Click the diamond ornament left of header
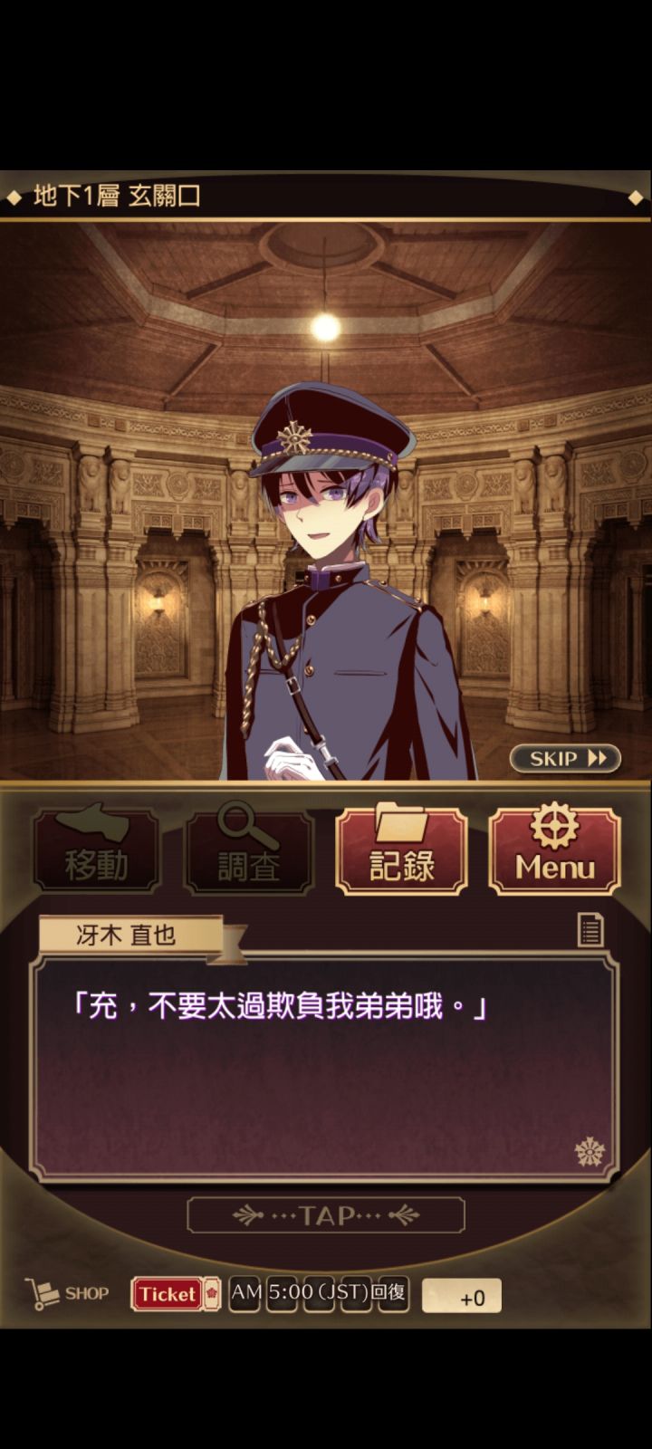Screen dimensions: 652x1449 point(14,197)
